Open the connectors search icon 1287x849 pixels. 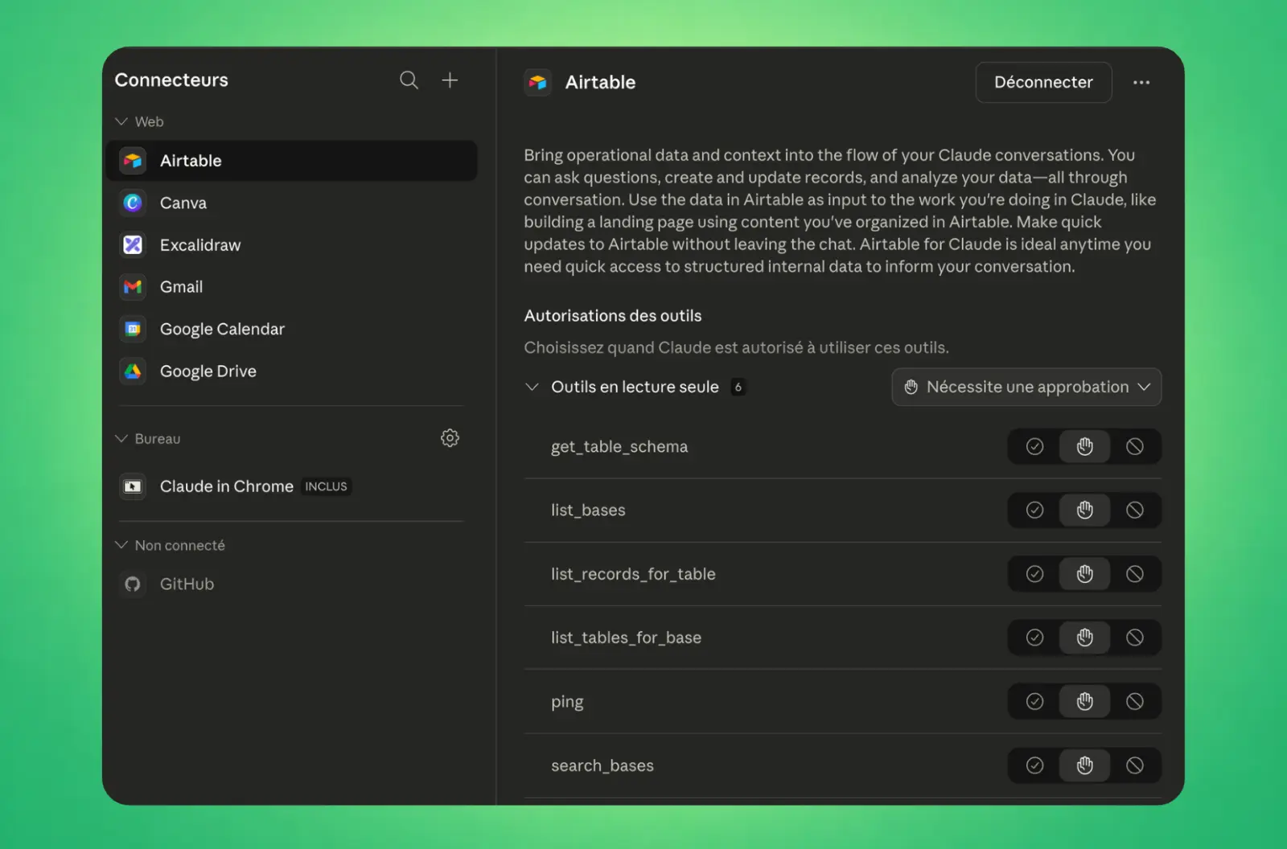coord(409,80)
